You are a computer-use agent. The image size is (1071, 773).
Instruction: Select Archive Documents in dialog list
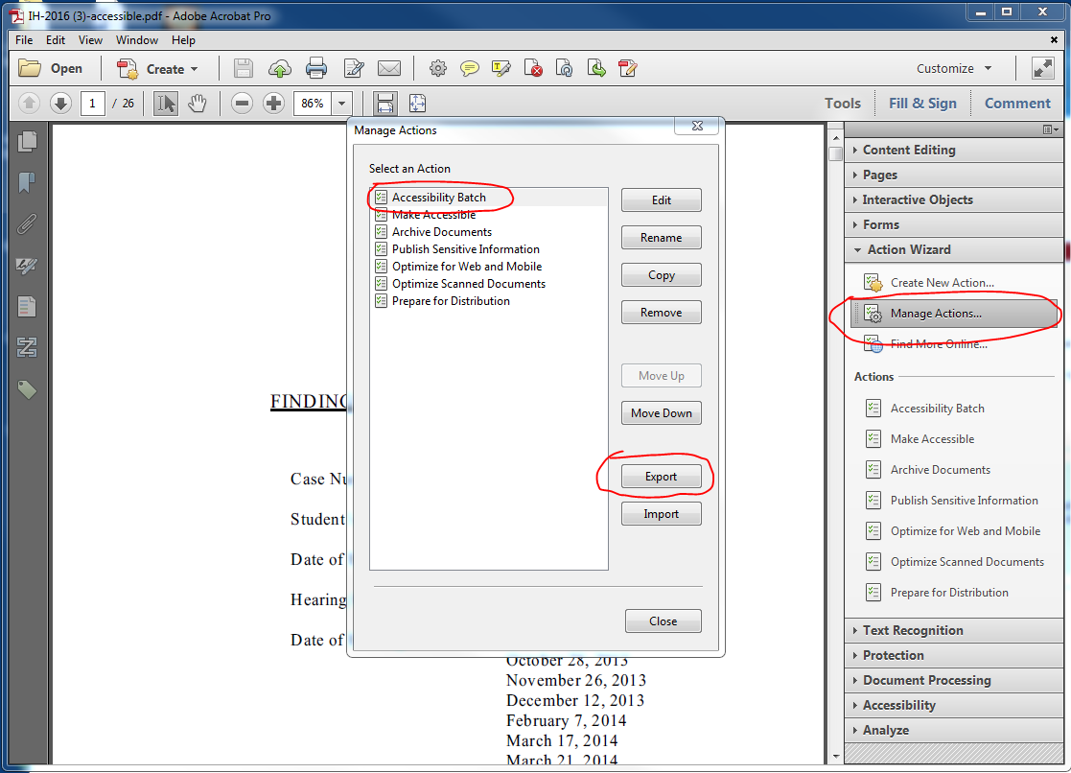[441, 232]
